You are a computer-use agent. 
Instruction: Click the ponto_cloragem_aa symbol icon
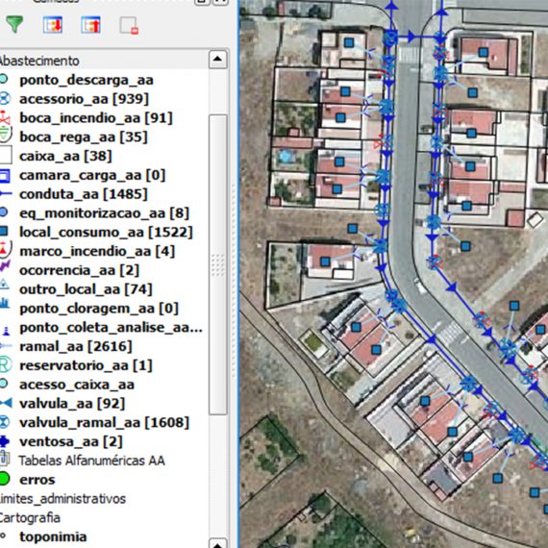pyautogui.click(x=4, y=303)
